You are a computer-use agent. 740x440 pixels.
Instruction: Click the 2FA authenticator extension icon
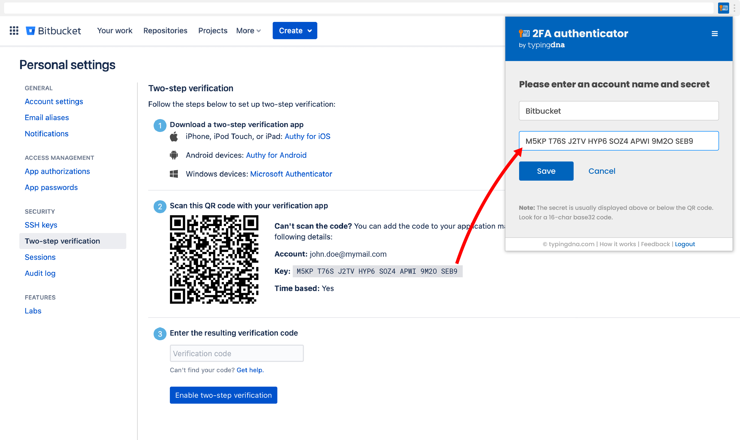point(725,8)
